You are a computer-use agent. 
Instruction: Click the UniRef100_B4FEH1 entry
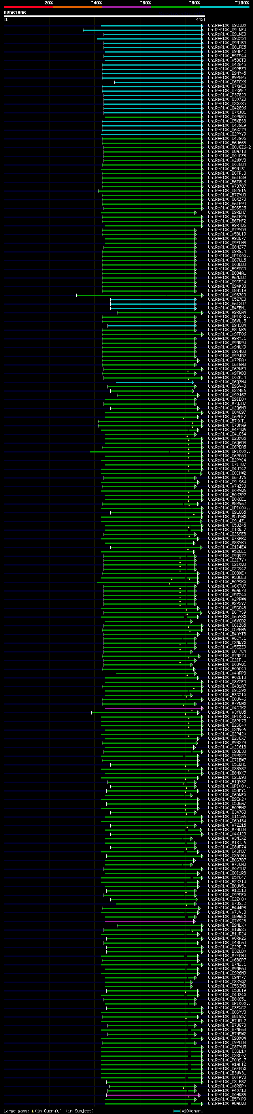pos(227,308)
